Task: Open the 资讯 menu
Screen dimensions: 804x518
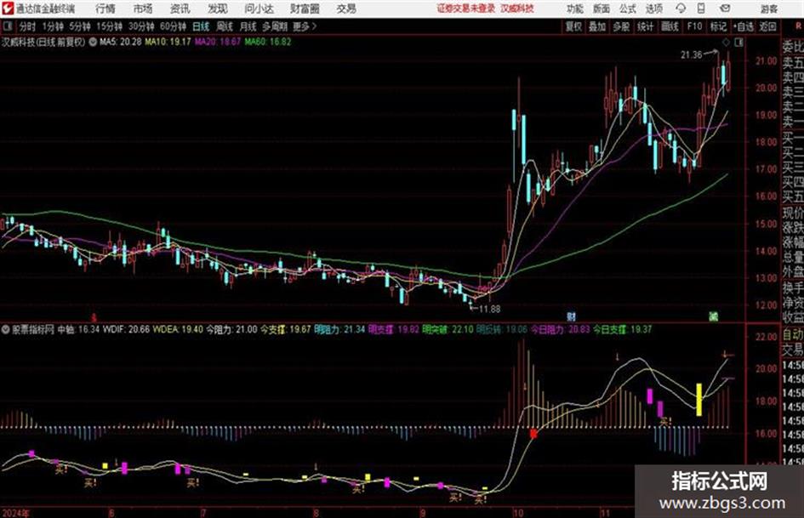Action: pos(180,9)
